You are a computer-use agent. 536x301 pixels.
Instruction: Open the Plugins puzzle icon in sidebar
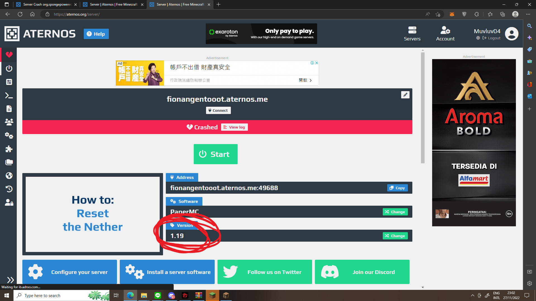pyautogui.click(x=9, y=149)
